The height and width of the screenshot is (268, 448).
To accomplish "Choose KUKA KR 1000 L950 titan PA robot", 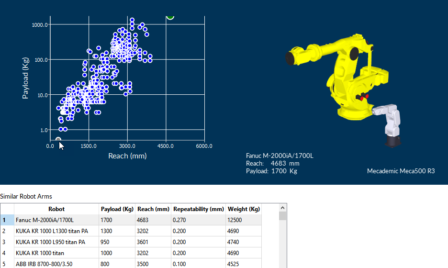I will (x=56, y=242).
